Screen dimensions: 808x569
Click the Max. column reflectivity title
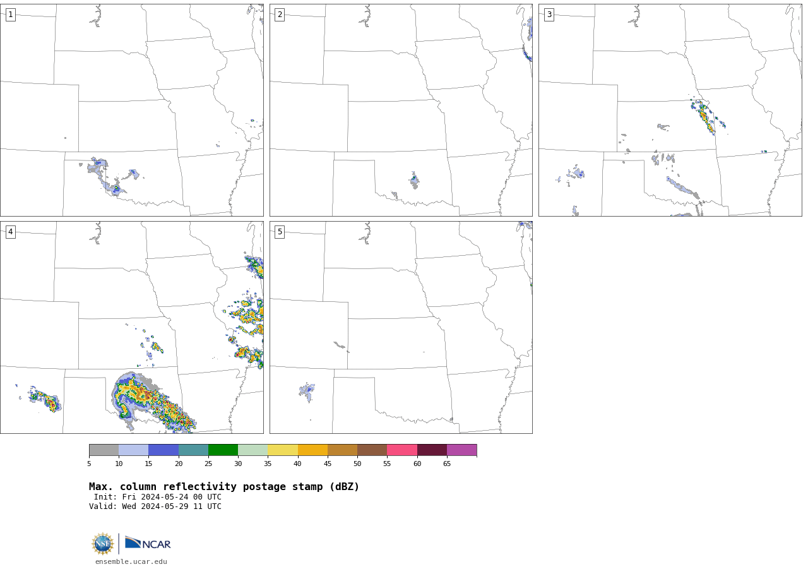click(224, 487)
